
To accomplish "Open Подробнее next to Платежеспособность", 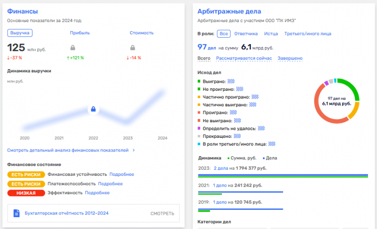I will (x=110, y=184).
